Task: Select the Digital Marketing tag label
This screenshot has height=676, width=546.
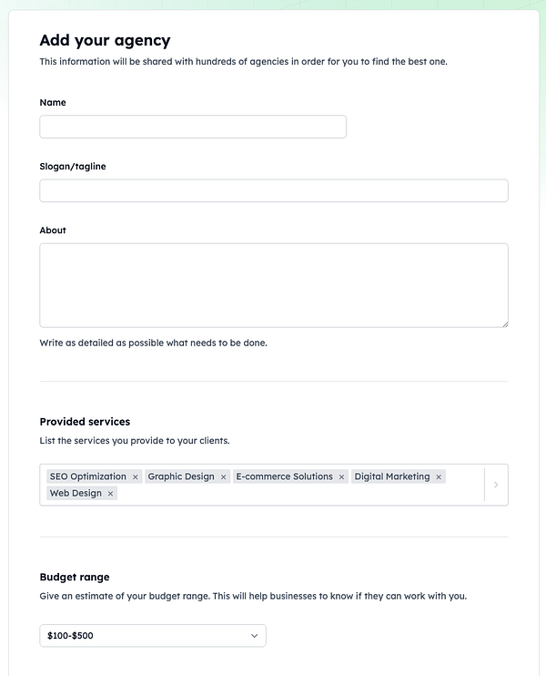Action: coord(393,476)
